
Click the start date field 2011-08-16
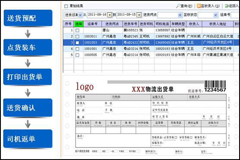[98, 15]
